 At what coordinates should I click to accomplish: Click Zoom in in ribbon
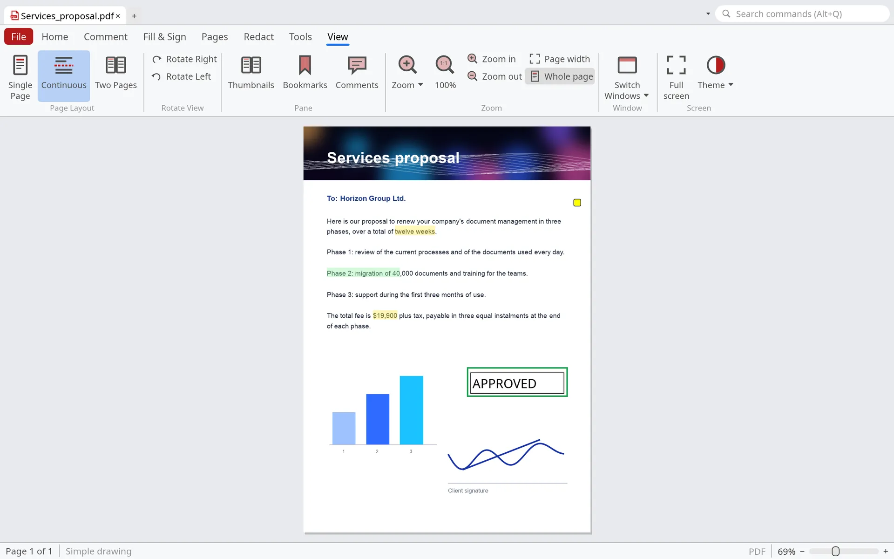pyautogui.click(x=492, y=59)
